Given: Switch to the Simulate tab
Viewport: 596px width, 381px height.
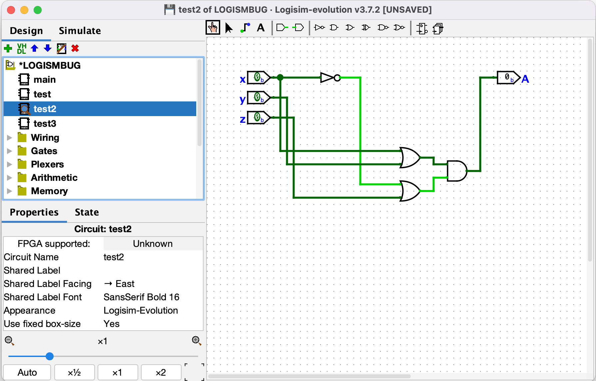Looking at the screenshot, I should (80, 30).
